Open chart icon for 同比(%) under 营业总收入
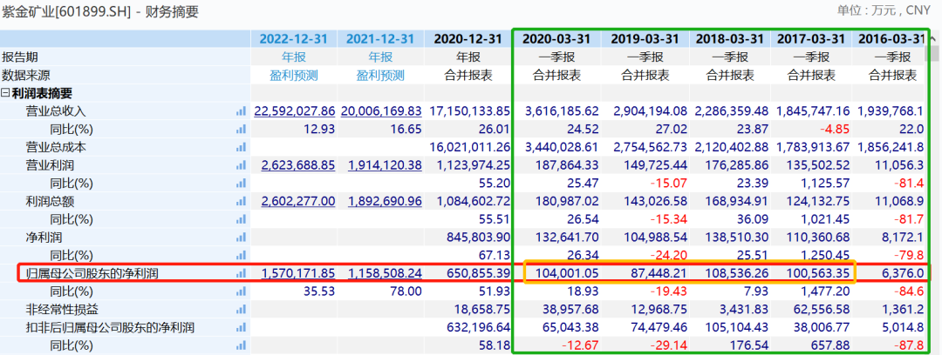942x355 pixels. (242, 130)
